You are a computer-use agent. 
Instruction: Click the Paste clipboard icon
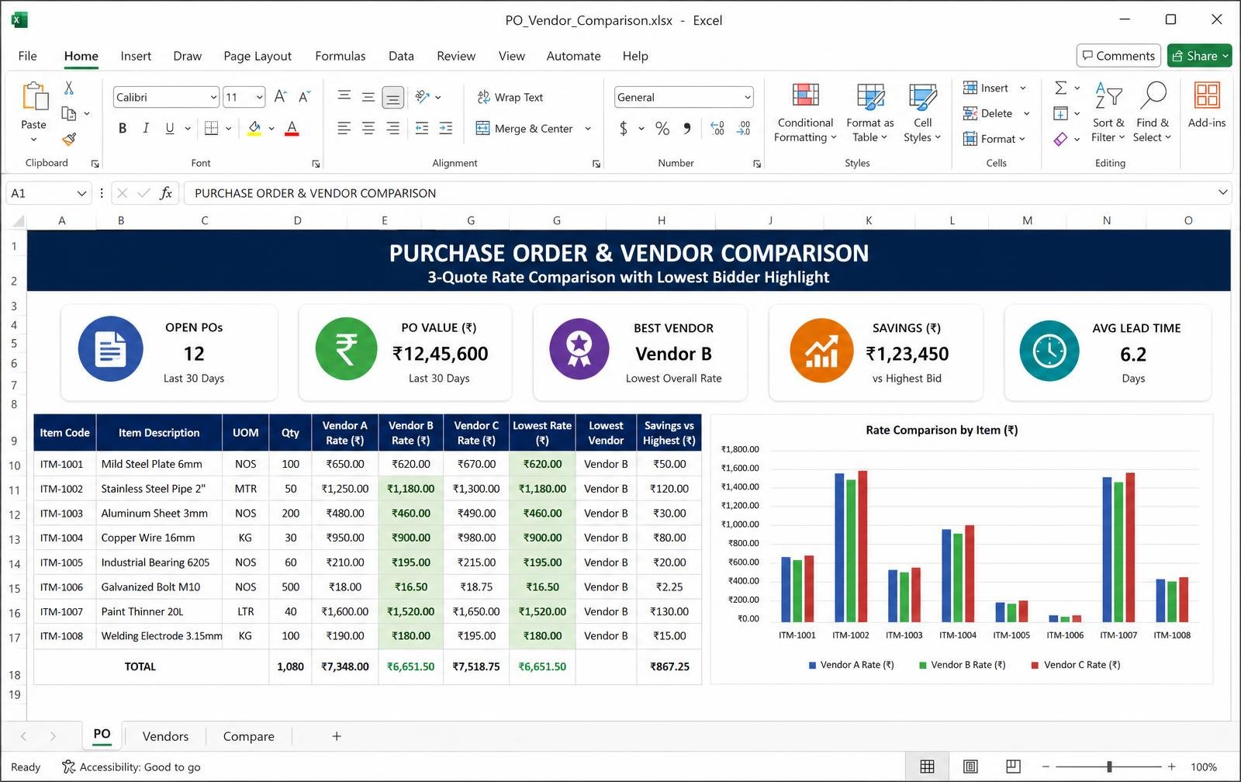[34, 97]
